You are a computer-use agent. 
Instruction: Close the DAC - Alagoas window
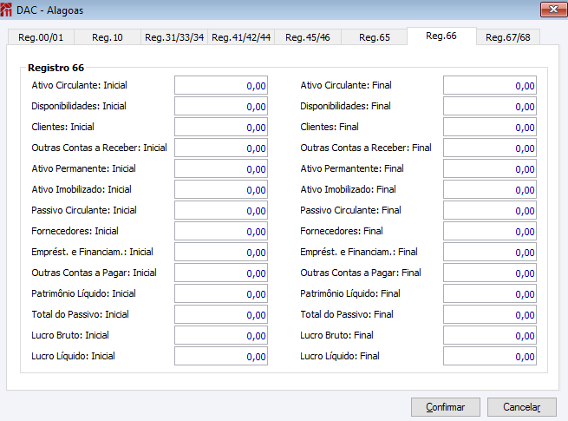(x=553, y=10)
